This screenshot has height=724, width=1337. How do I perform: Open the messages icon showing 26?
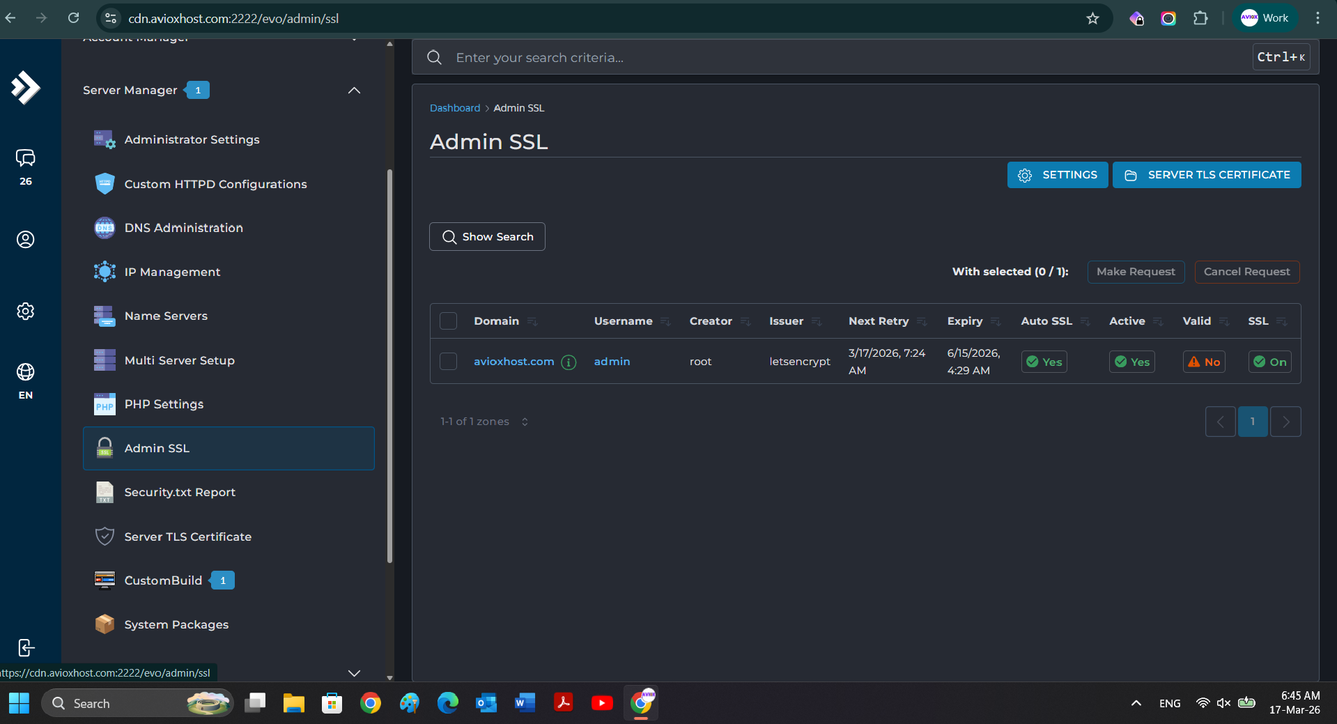(26, 159)
